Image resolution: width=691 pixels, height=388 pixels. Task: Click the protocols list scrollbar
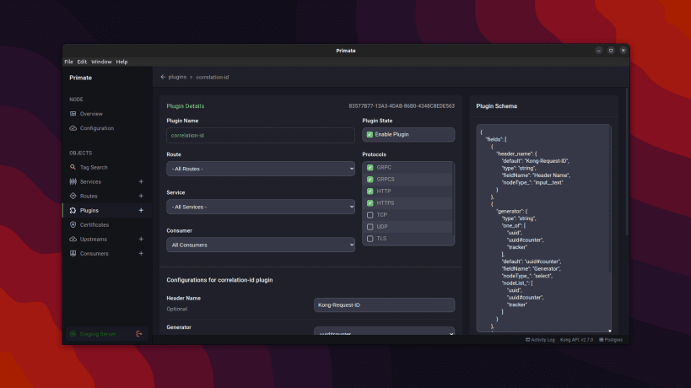pyautogui.click(x=453, y=198)
